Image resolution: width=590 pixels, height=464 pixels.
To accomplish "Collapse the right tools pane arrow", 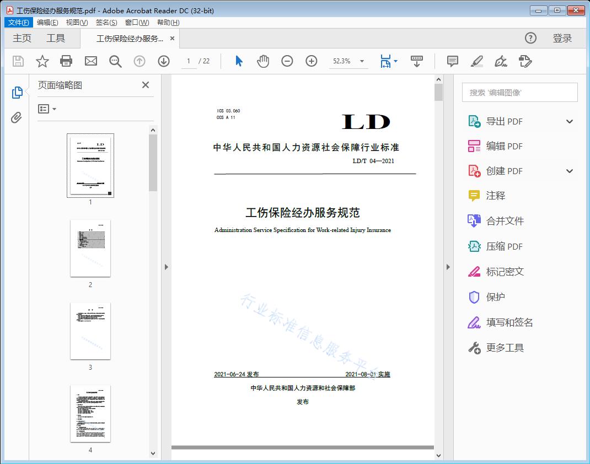I will (448, 267).
